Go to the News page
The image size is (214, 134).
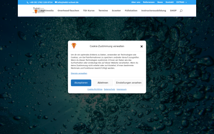(x=160, y=2)
